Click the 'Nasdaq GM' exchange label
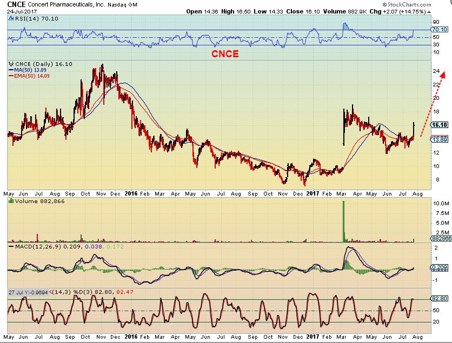Image resolution: width=452 pixels, height=343 pixels. 123,5
